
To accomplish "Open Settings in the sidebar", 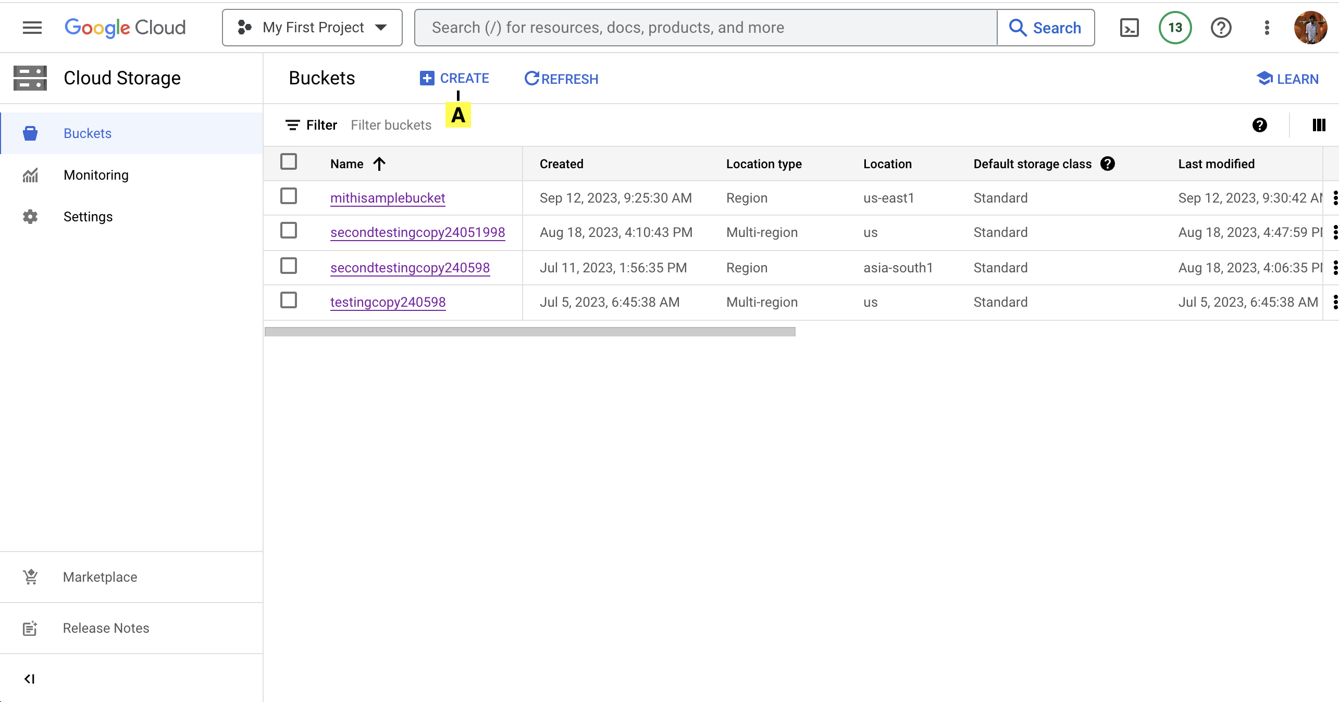I will point(88,217).
